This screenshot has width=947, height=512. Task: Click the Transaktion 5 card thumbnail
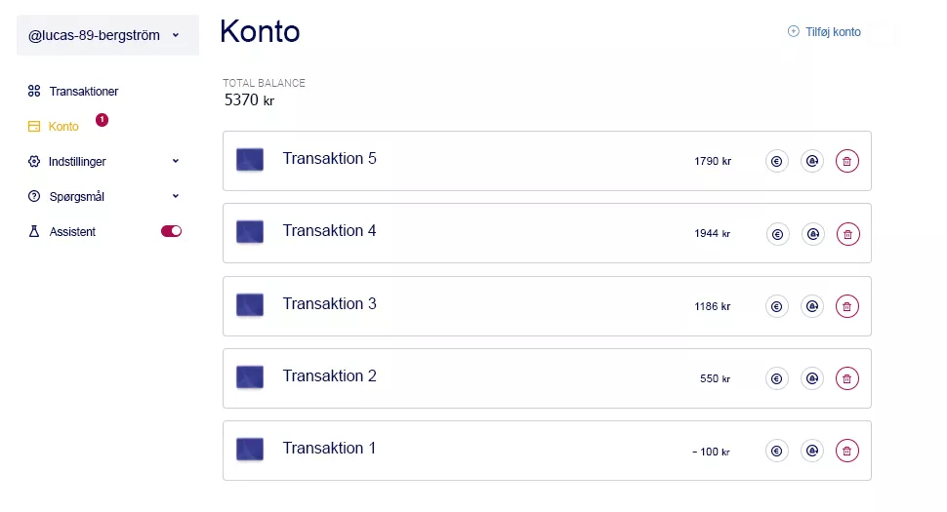click(x=249, y=160)
